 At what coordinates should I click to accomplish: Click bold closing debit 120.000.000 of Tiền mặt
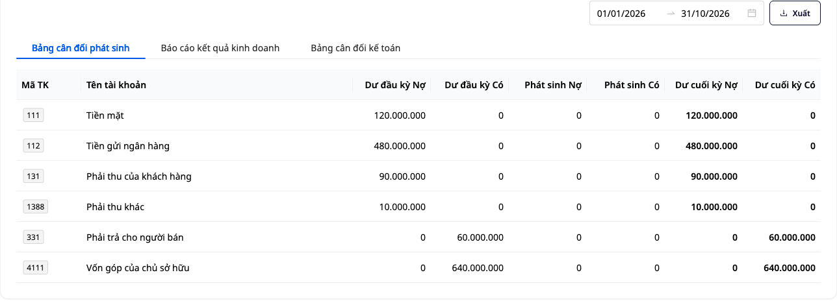pos(712,115)
